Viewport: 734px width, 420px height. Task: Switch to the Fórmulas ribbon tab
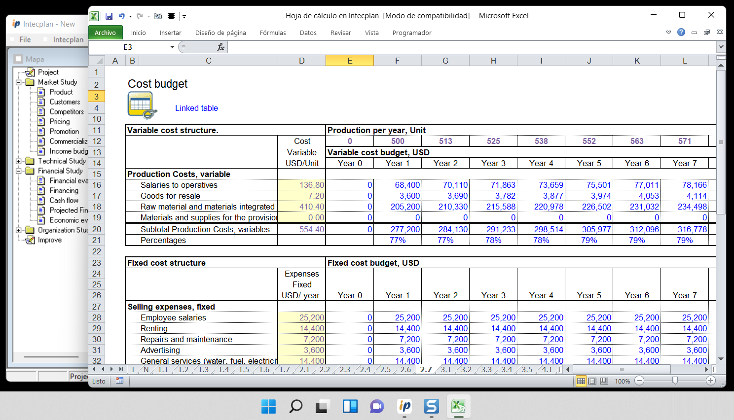[x=273, y=33]
